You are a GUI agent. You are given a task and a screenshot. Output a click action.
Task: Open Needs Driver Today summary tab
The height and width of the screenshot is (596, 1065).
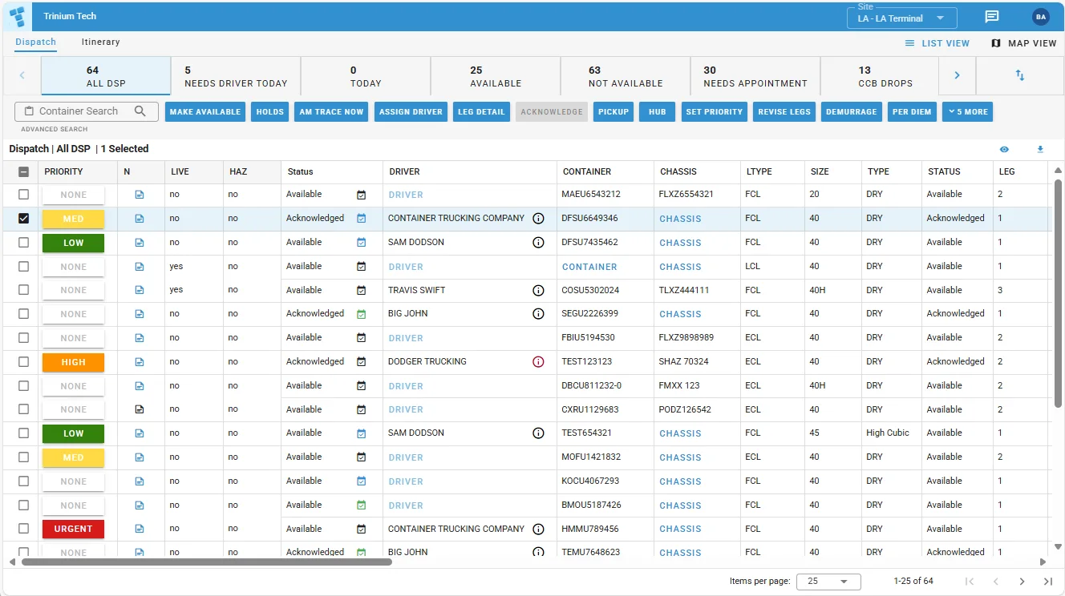pos(236,76)
